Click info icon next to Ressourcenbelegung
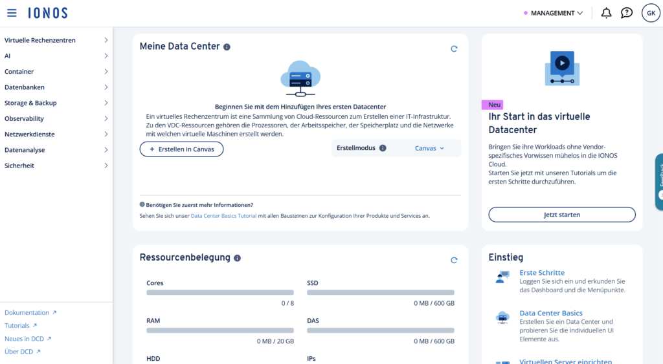This screenshot has width=663, height=364. (237, 258)
